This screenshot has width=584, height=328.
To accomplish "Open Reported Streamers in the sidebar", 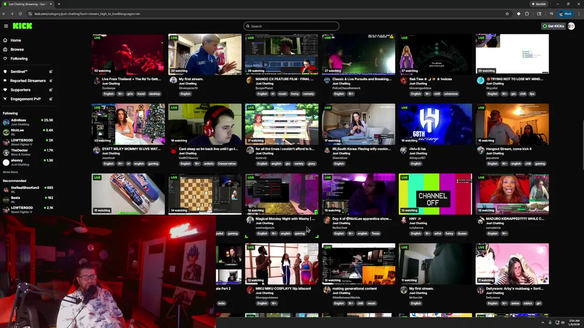I will tap(28, 81).
